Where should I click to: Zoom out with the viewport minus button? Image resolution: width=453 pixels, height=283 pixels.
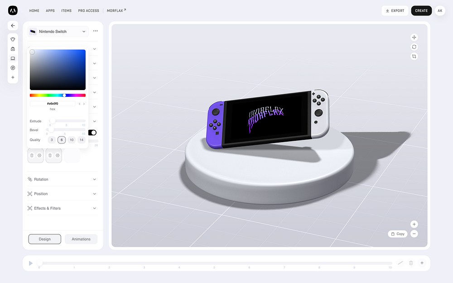click(x=414, y=234)
